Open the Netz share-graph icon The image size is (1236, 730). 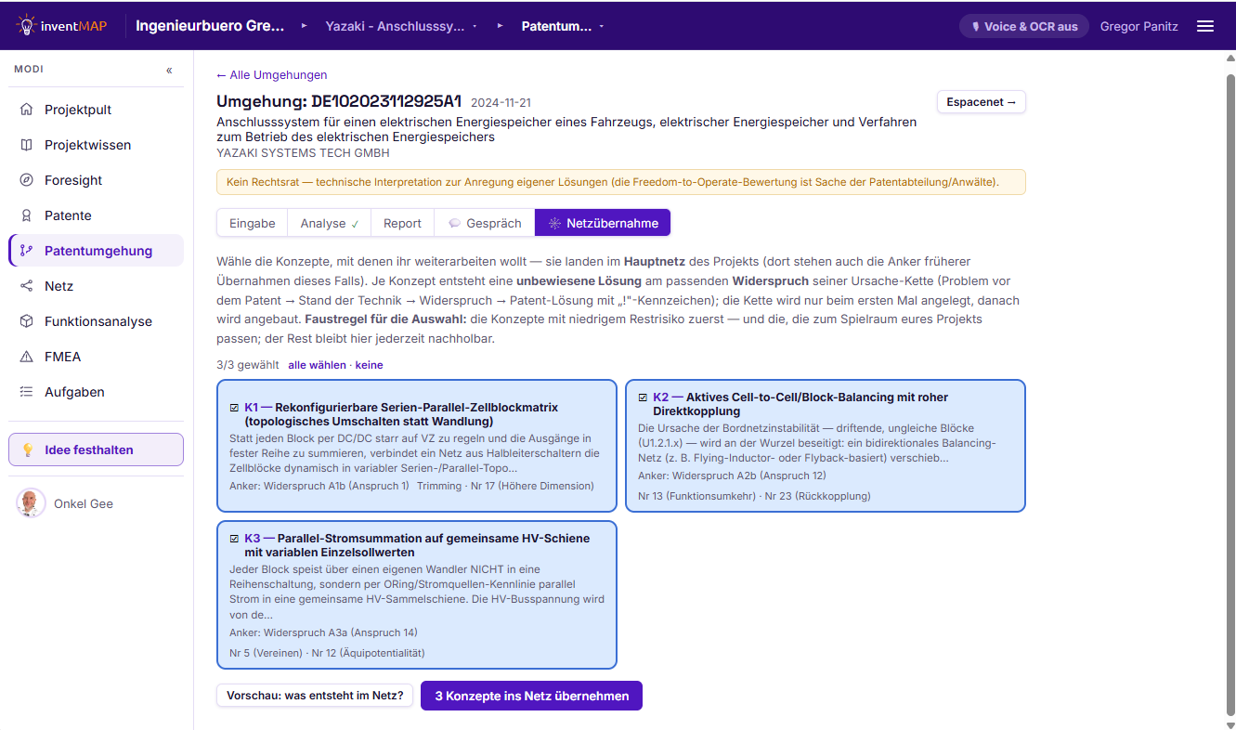coord(27,286)
